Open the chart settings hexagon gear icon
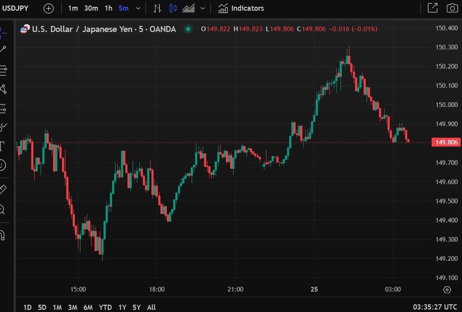This screenshot has height=312, width=462. coord(447,290)
